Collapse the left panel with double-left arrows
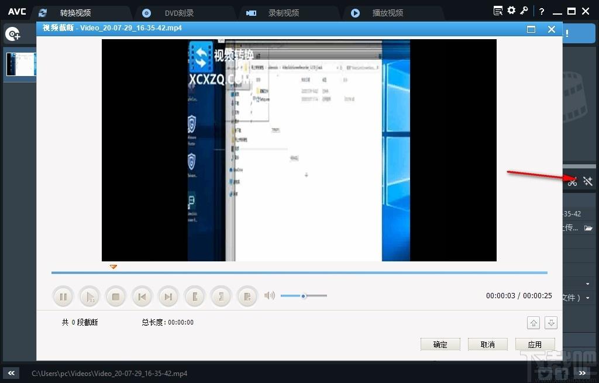599x383 pixels. [11, 373]
